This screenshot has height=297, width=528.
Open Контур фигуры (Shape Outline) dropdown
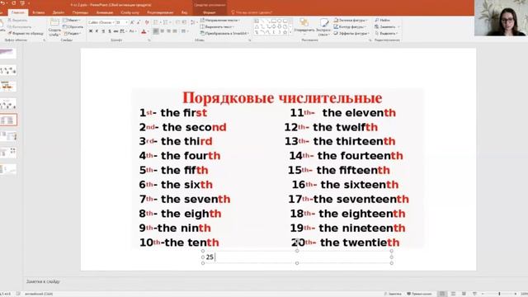pyautogui.click(x=350, y=27)
